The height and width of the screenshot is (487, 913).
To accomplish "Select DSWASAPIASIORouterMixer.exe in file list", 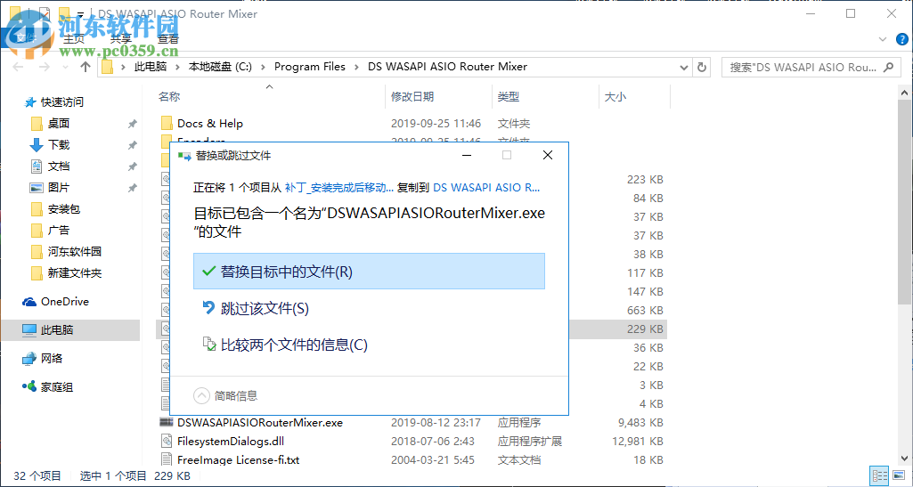I will pyautogui.click(x=260, y=422).
